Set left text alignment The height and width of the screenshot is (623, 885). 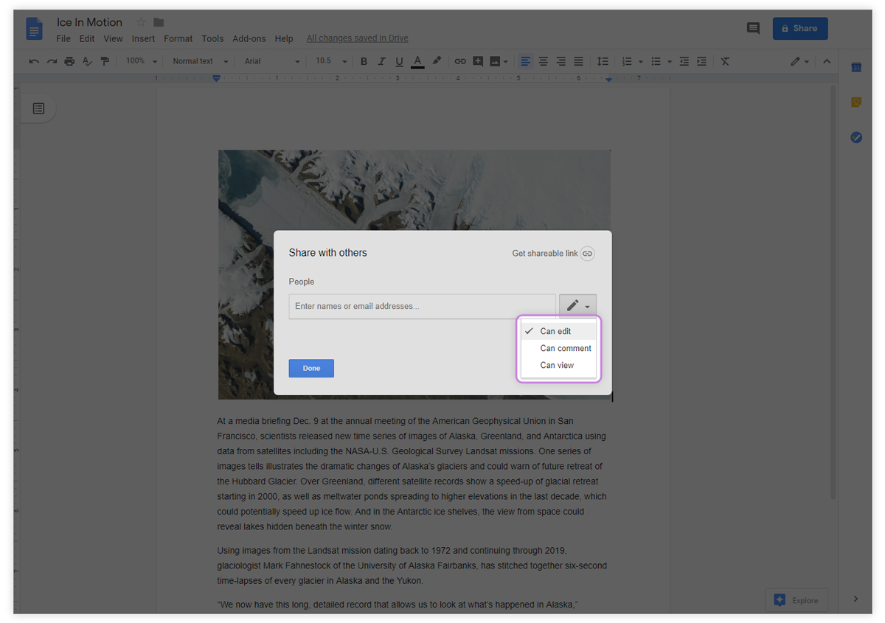526,61
